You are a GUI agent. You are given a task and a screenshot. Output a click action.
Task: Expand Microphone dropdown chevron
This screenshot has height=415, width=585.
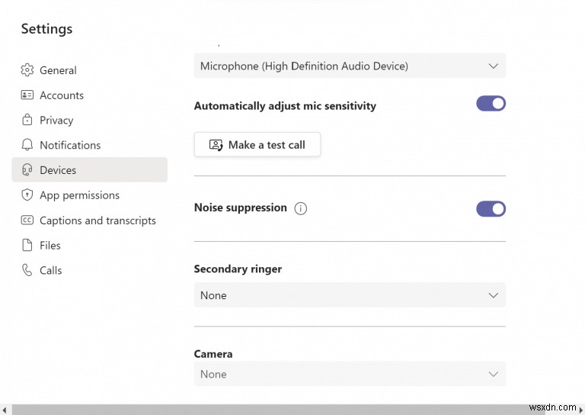pyautogui.click(x=494, y=66)
